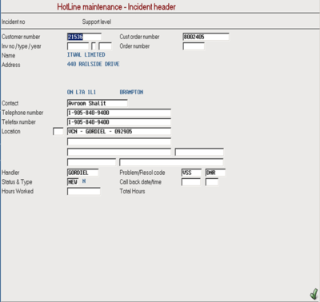Click the Hours Worked field

[84, 191]
